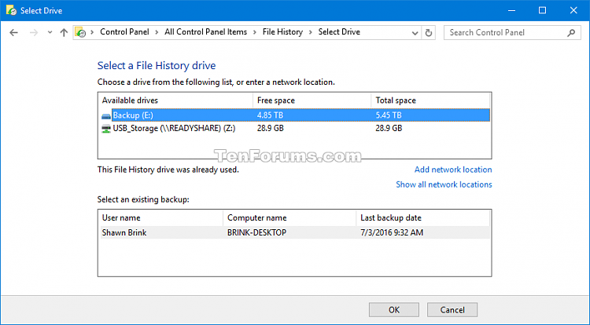The image size is (590, 325).
Task: Click the BRINK-DESKTOP computer name cell
Action: coord(256,232)
